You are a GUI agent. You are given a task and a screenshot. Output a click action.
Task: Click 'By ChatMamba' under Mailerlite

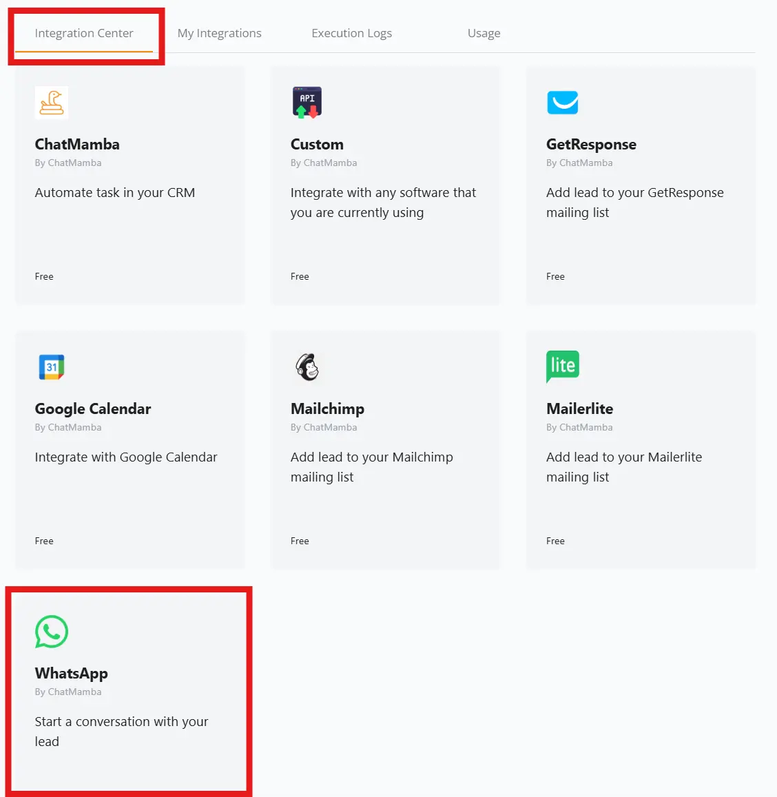(x=580, y=427)
